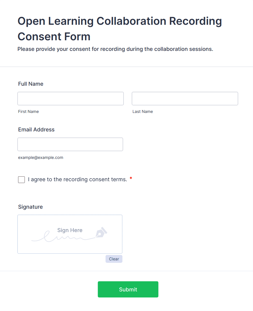The image size is (253, 311).
Task: Click the consent description subtitle text
Action: click(115, 49)
